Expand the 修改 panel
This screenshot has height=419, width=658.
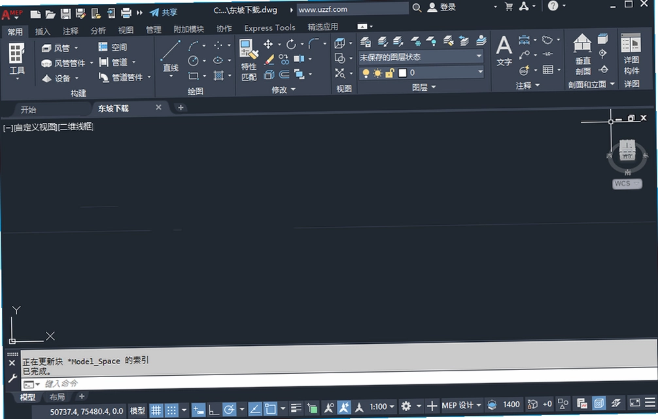(x=284, y=90)
